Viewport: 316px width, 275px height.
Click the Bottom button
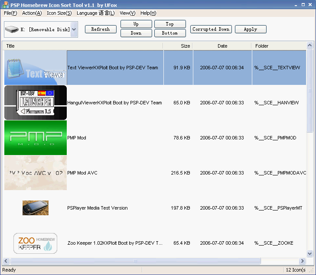[x=170, y=33]
